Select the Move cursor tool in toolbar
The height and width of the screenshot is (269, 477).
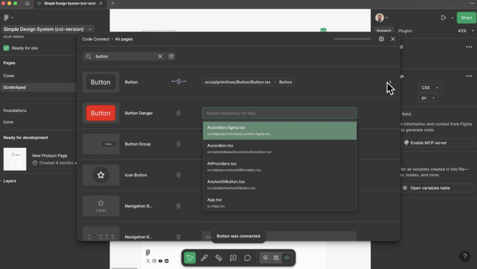pyautogui.click(x=190, y=258)
